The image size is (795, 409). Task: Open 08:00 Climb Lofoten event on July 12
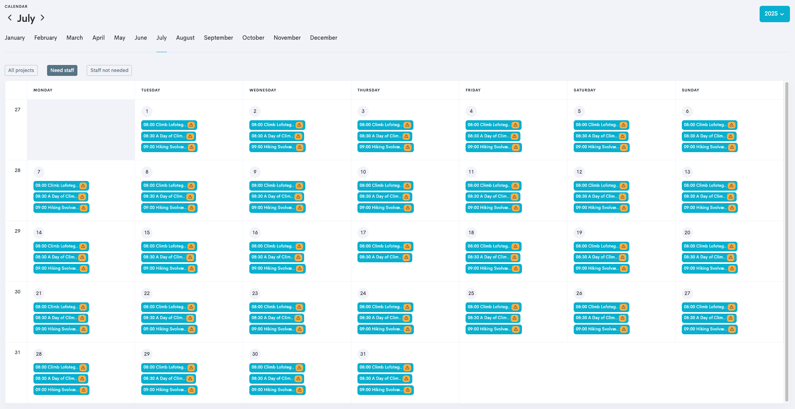[x=601, y=186]
